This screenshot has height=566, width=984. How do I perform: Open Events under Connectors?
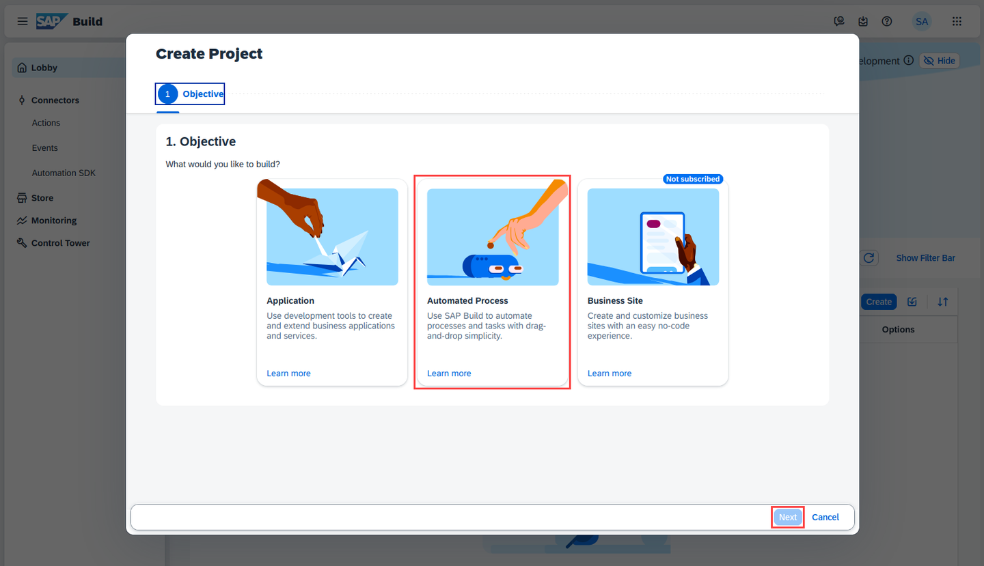(44, 148)
